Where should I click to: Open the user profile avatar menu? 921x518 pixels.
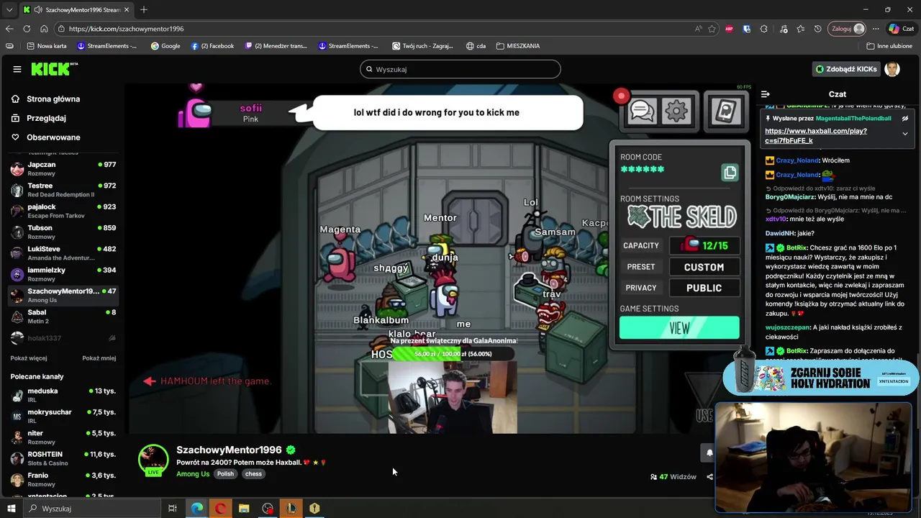[x=892, y=69]
